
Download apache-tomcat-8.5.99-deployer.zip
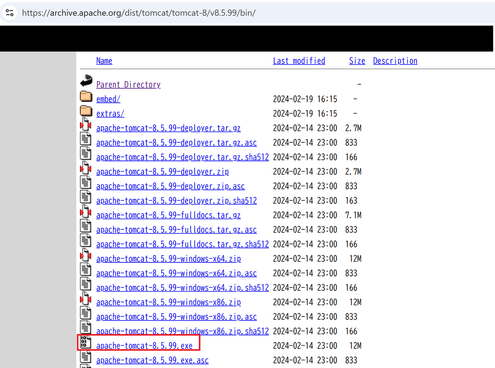163,172
